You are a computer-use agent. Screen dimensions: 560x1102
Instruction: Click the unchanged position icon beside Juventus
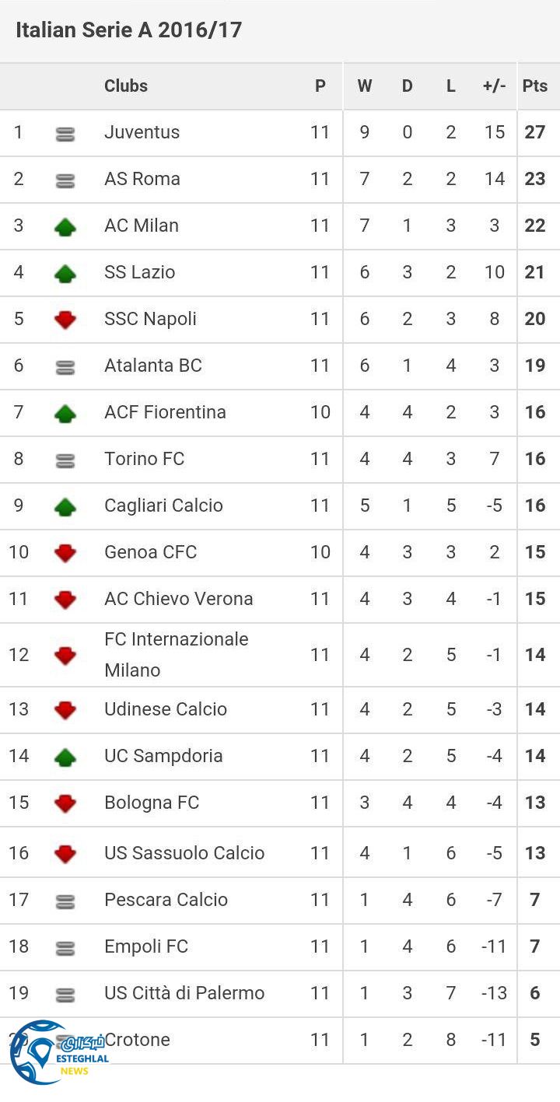pos(65,134)
